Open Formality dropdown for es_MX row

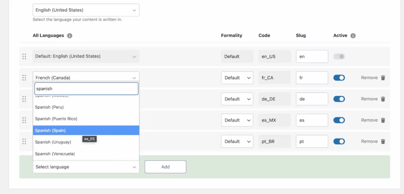[237, 120]
